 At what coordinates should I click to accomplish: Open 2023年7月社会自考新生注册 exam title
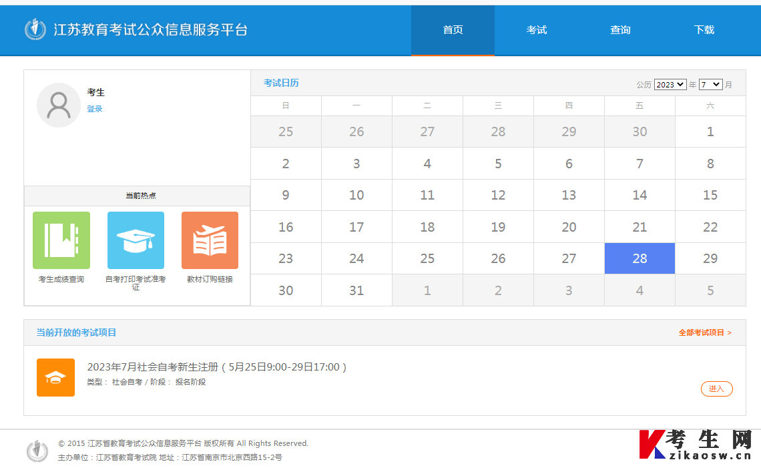(x=216, y=367)
